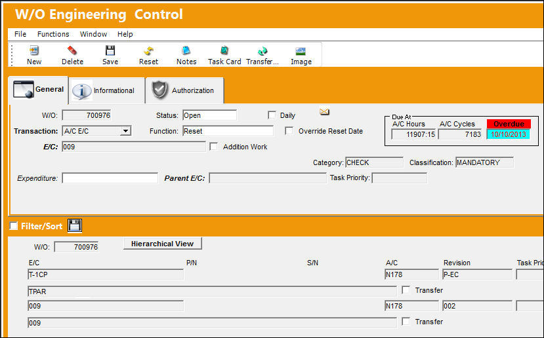
Task: Click the A/C Cycles value 7183
Action: point(461,134)
